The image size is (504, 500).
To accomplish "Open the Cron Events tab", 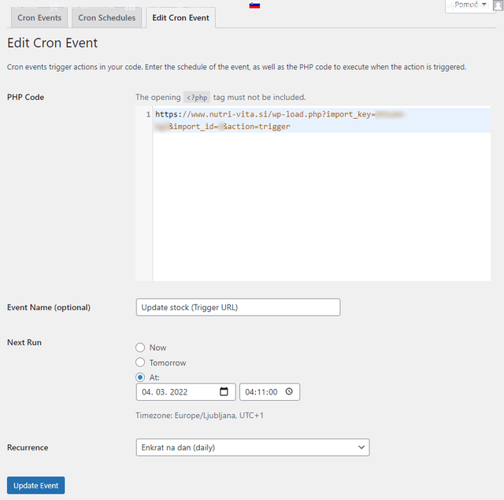I will pos(39,18).
